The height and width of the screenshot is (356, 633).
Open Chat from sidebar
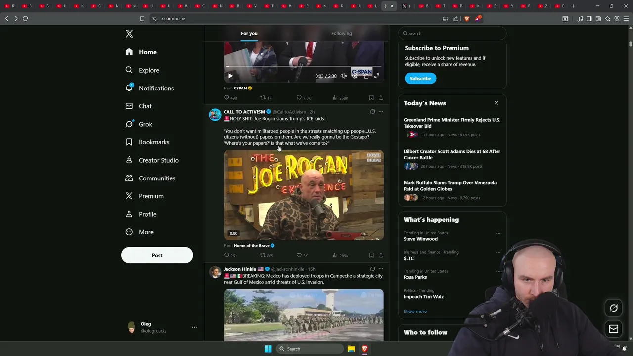138,106
